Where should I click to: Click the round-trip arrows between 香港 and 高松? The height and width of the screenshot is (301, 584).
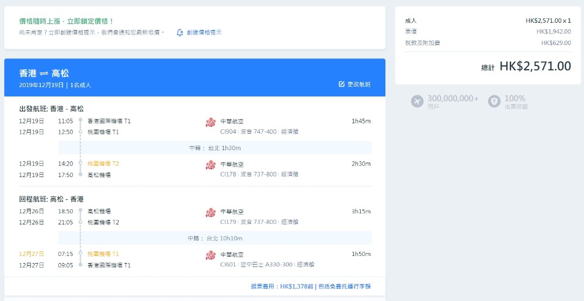(44, 74)
